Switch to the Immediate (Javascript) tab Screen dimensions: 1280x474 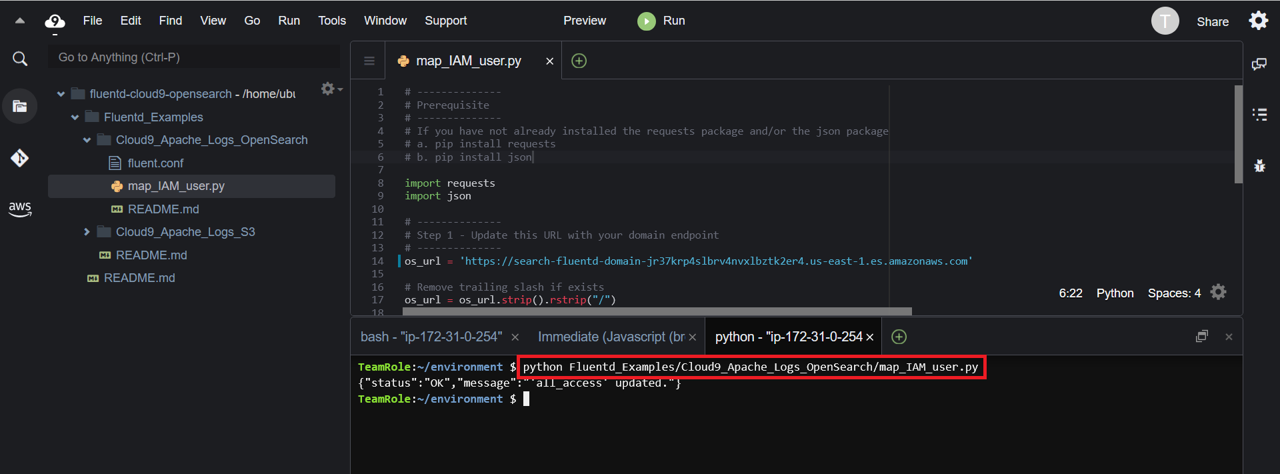pos(611,337)
